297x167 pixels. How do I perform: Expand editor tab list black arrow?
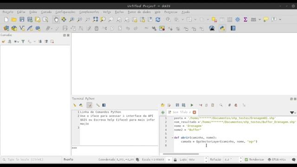coord(292,113)
